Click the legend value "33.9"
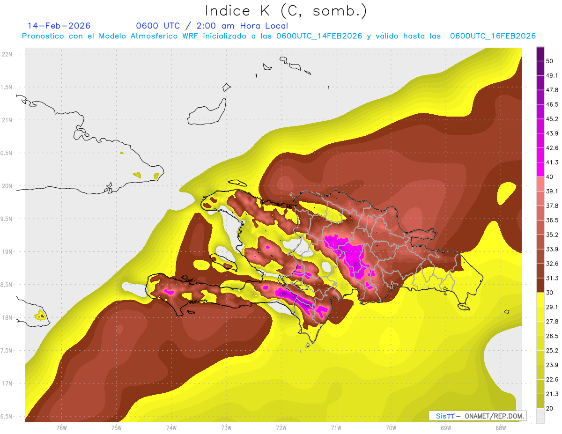The height and width of the screenshot is (434, 562). tap(552, 249)
